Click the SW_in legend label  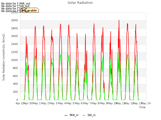point(92,115)
